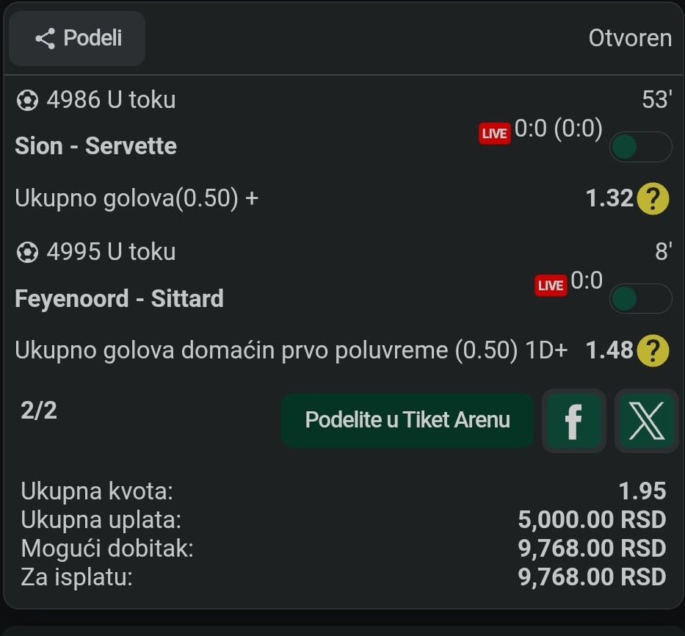Click the Otvoren status label
Screen dimensions: 685x636
point(630,38)
